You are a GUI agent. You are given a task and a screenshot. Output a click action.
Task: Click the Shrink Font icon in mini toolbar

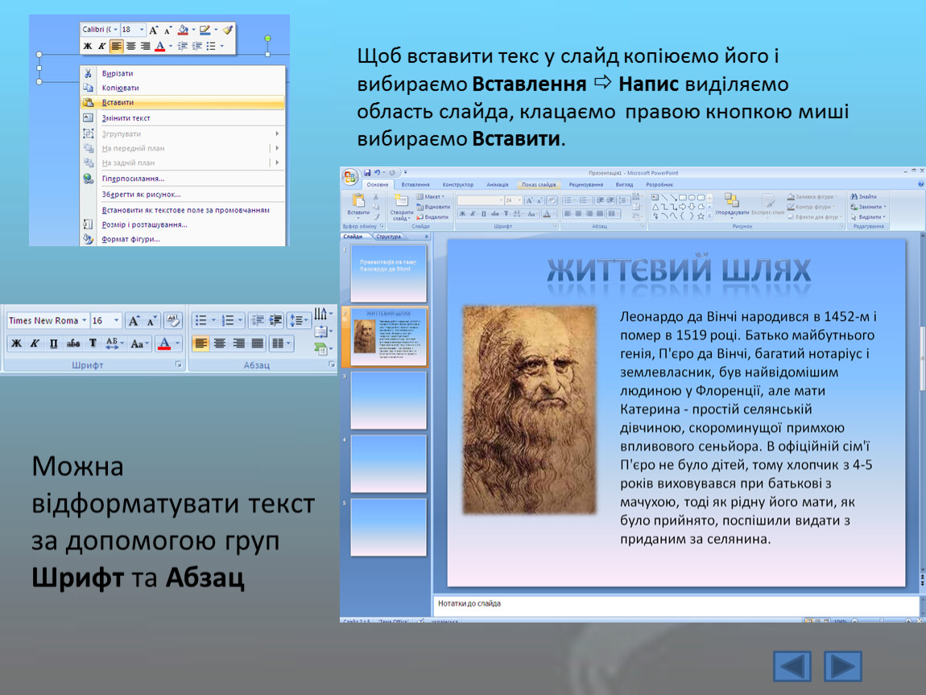click(167, 30)
